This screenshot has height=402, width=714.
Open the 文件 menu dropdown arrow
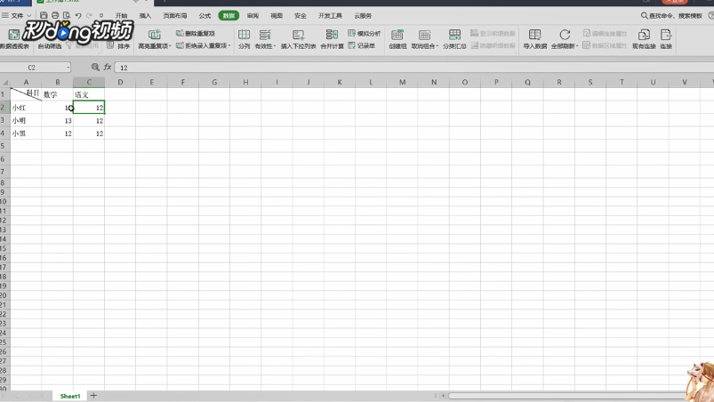[29, 15]
